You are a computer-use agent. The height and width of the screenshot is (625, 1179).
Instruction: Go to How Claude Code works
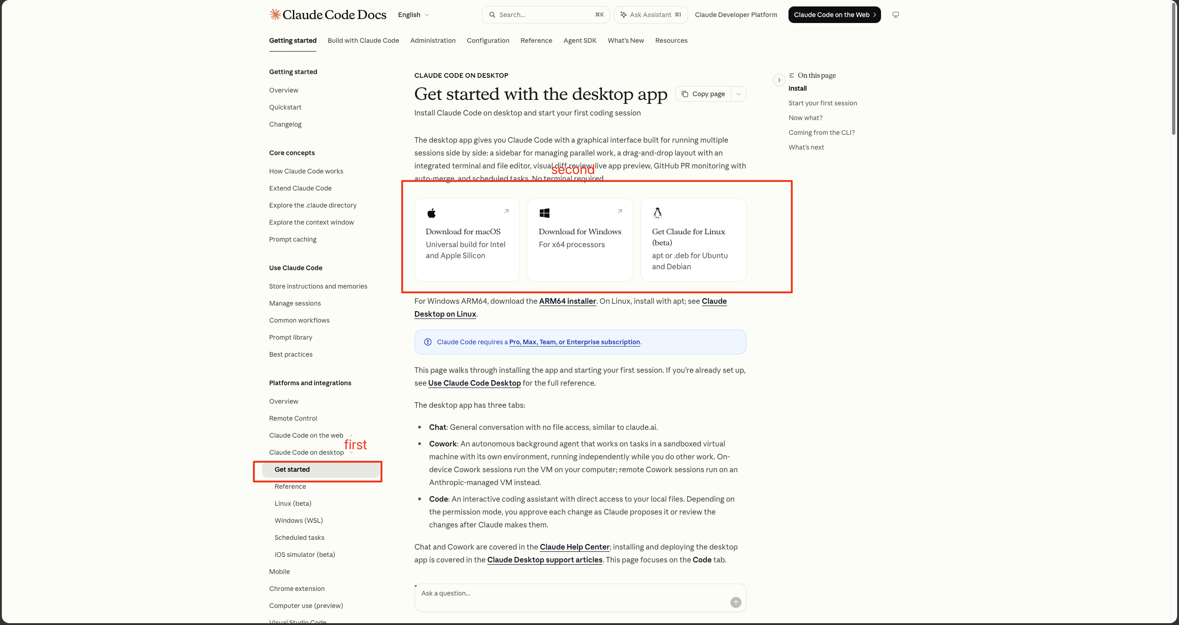tap(306, 171)
